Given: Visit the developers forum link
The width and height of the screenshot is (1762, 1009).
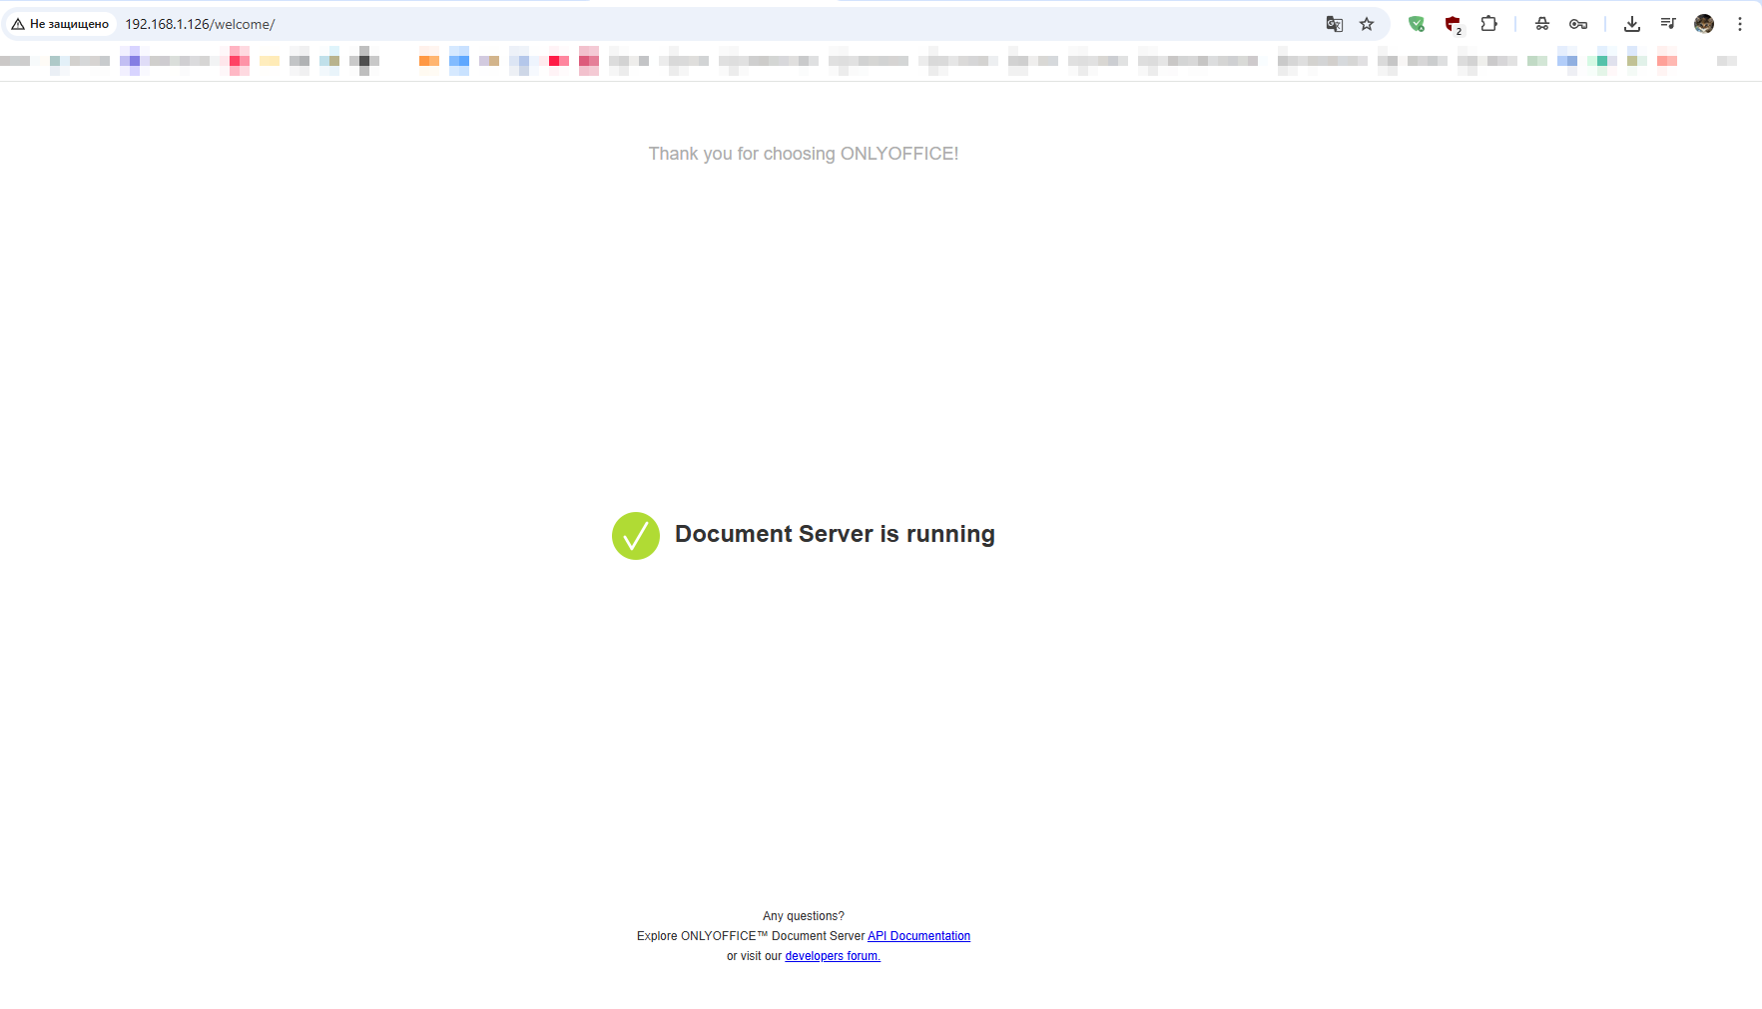Looking at the screenshot, I should pos(833,956).
